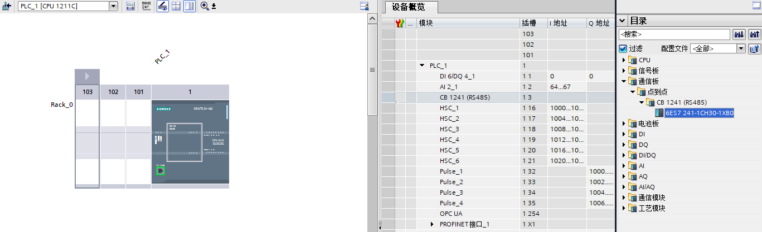This screenshot has width=762, height=232.
Task: Select the HSC_4 row
Action: pos(498,140)
